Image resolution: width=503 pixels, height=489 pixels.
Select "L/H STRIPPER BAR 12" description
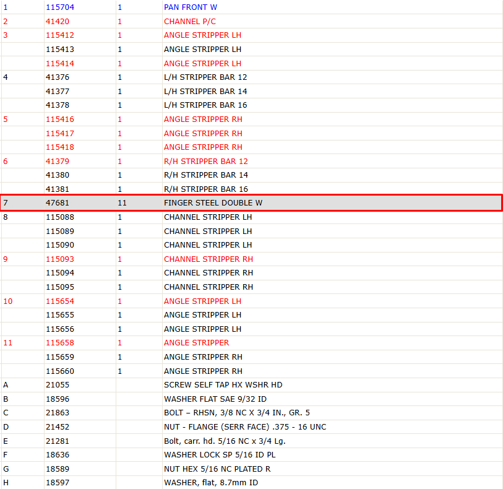205,77
